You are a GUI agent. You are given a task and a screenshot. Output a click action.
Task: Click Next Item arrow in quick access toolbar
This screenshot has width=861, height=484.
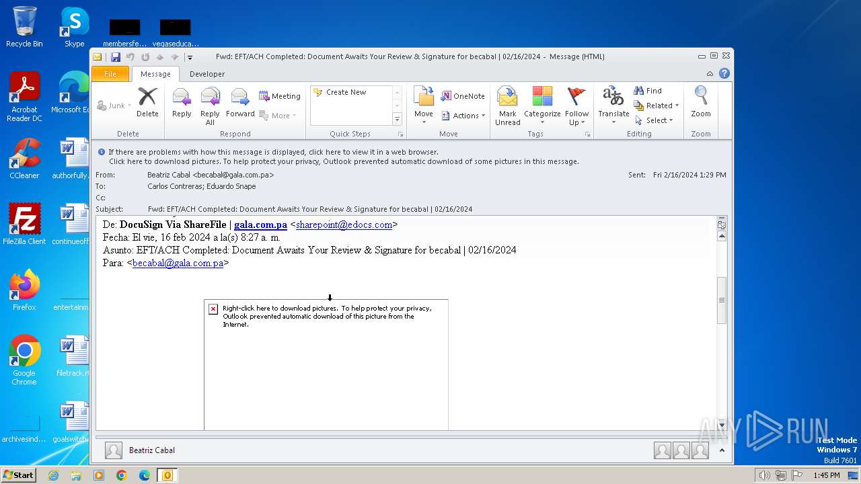pyautogui.click(x=175, y=57)
